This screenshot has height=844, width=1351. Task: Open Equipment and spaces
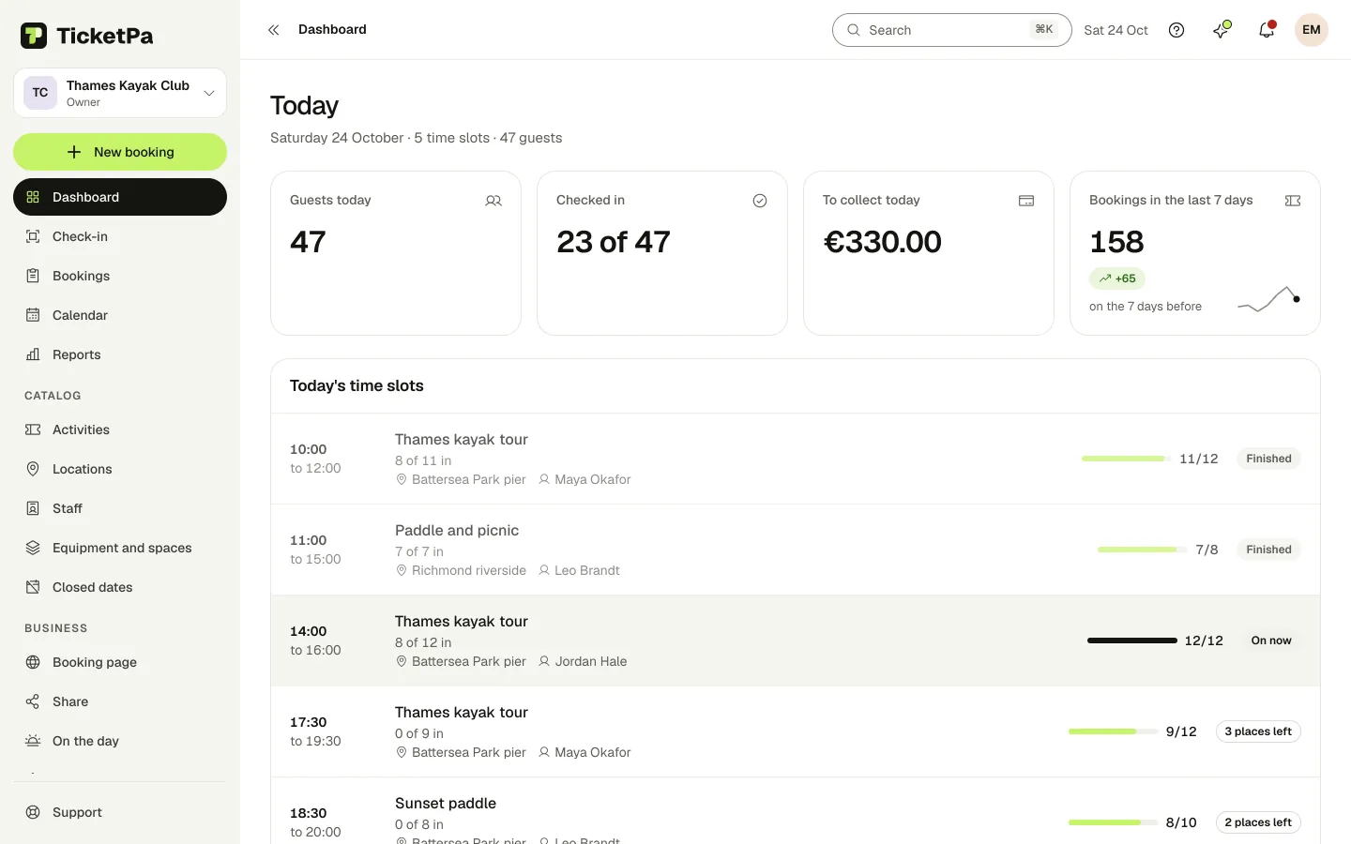point(120,548)
